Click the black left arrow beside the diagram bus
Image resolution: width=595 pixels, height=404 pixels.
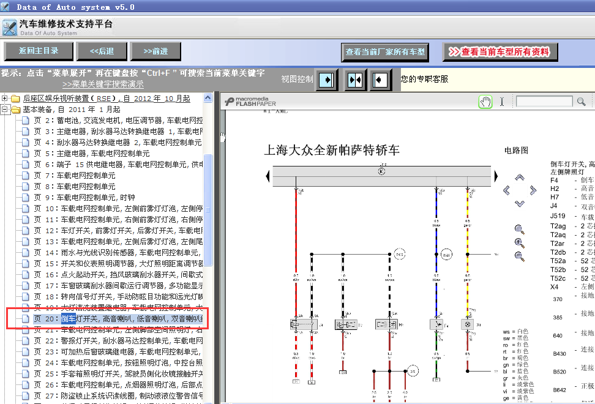(268, 176)
